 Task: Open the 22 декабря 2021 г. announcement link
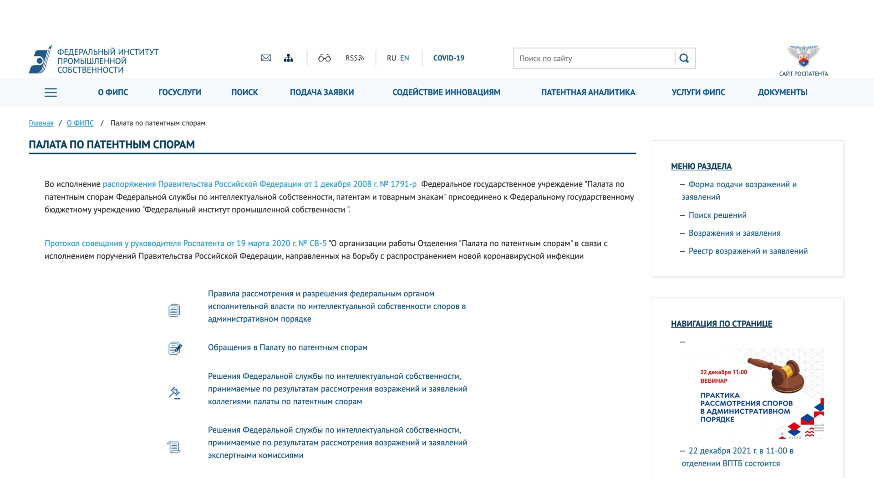coord(737,457)
